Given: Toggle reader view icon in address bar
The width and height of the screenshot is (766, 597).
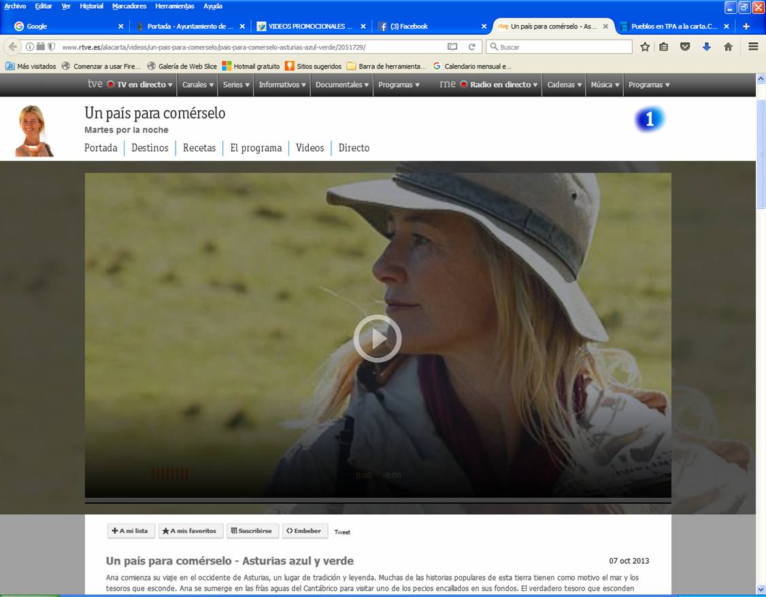Looking at the screenshot, I should (x=452, y=47).
